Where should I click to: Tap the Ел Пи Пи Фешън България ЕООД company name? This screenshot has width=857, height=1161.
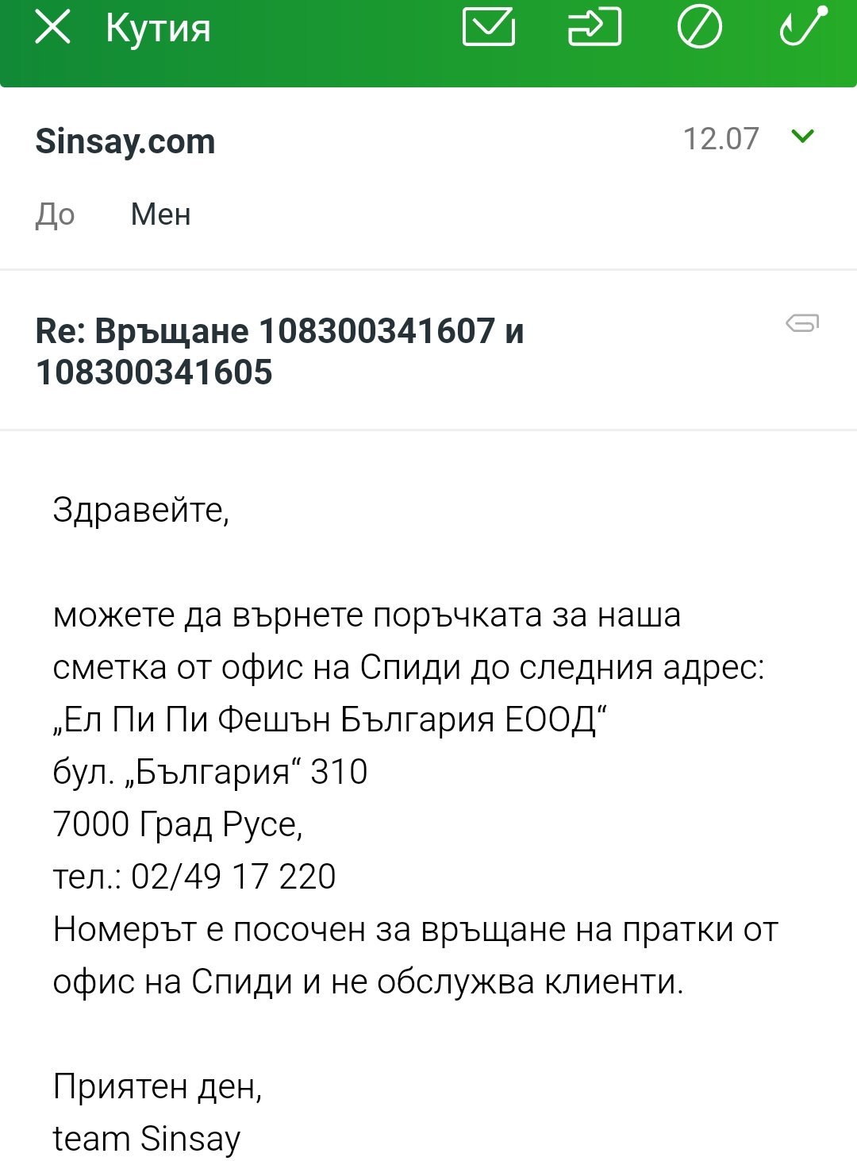(x=330, y=719)
